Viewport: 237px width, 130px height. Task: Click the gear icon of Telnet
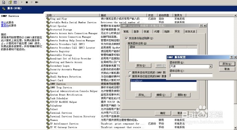tap(48, 109)
